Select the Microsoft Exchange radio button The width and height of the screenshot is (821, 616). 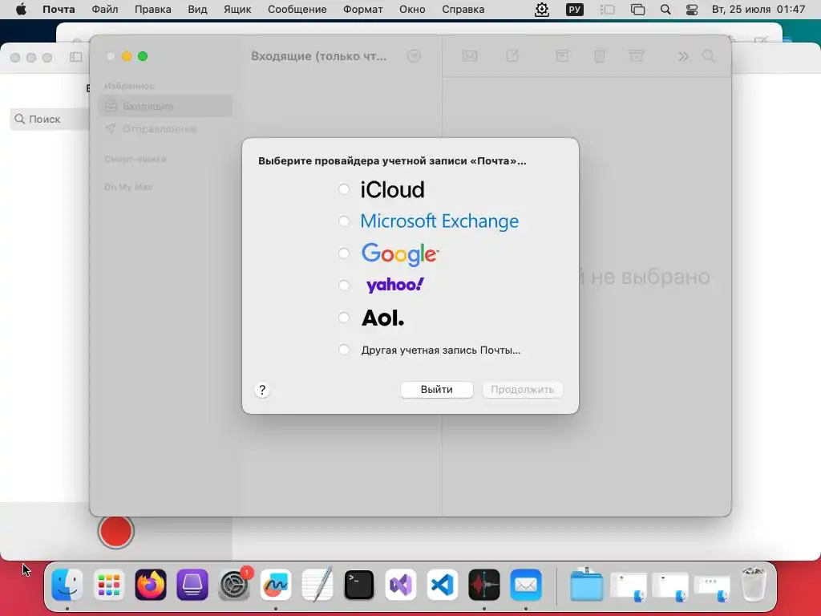click(x=343, y=221)
